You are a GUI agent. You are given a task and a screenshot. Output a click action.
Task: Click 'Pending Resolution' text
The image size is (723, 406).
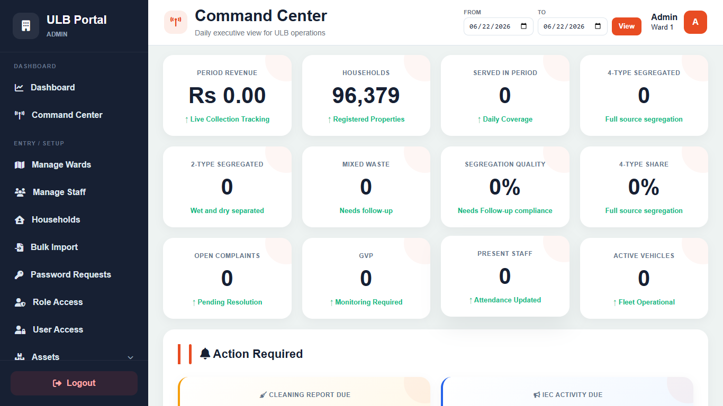pos(230,302)
